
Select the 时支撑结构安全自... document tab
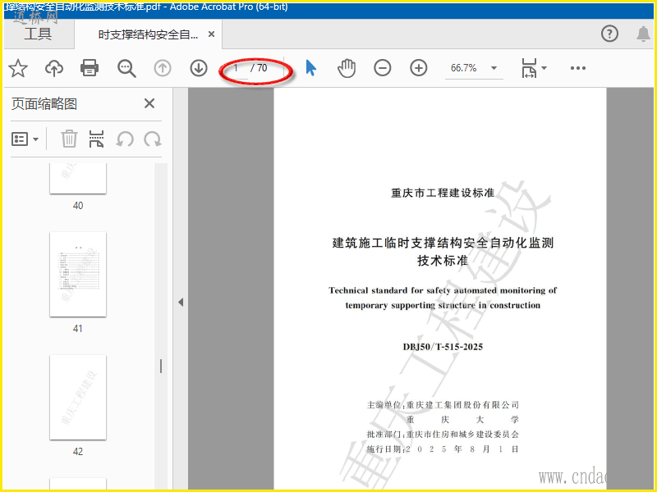click(148, 34)
